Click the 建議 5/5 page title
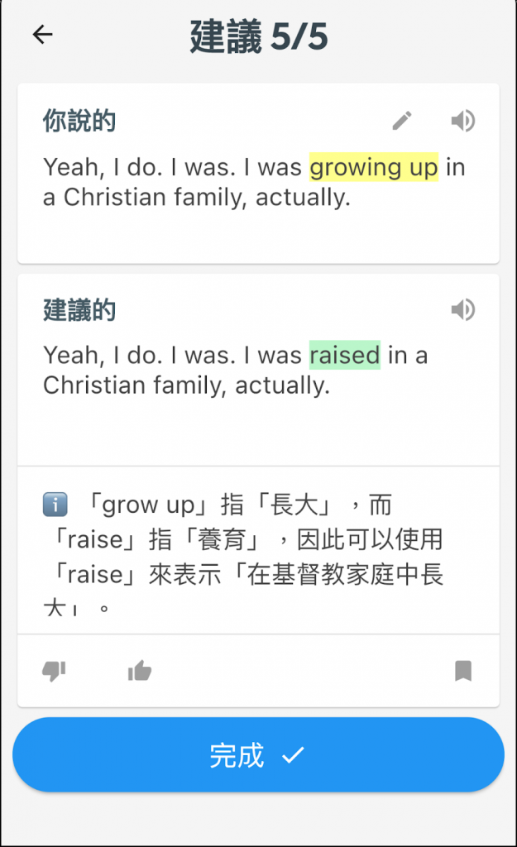The height and width of the screenshot is (847, 517). coord(260,36)
